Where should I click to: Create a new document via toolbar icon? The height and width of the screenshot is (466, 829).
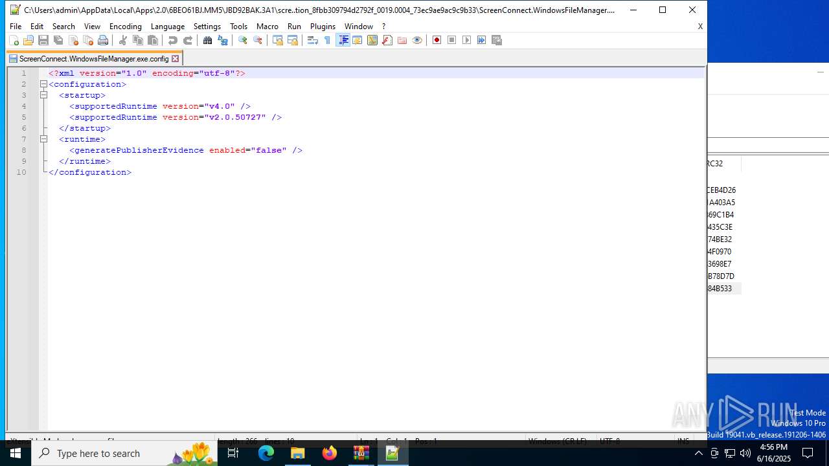(x=14, y=40)
